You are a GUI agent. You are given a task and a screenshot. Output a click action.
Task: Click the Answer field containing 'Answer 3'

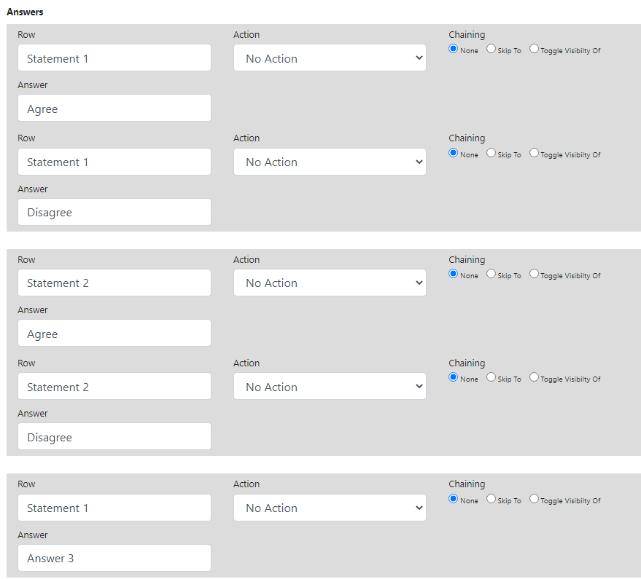pos(114,558)
